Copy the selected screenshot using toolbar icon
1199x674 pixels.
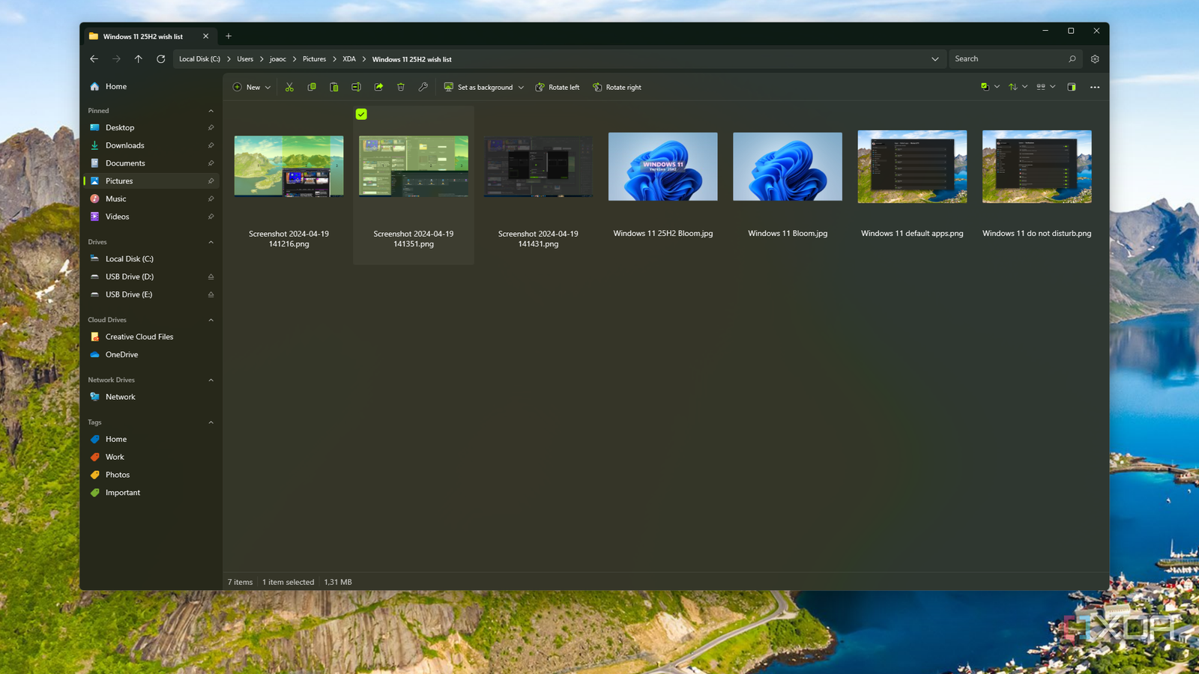point(312,87)
